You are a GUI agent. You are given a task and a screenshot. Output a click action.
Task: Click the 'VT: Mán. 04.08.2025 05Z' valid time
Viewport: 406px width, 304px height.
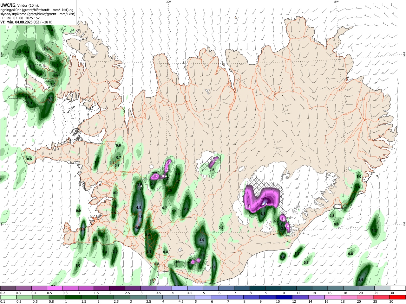pos(20,22)
